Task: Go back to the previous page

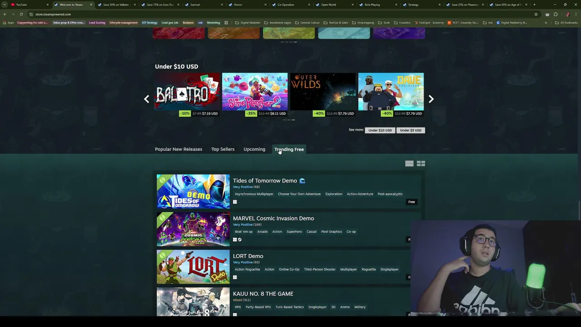Action: (5, 14)
